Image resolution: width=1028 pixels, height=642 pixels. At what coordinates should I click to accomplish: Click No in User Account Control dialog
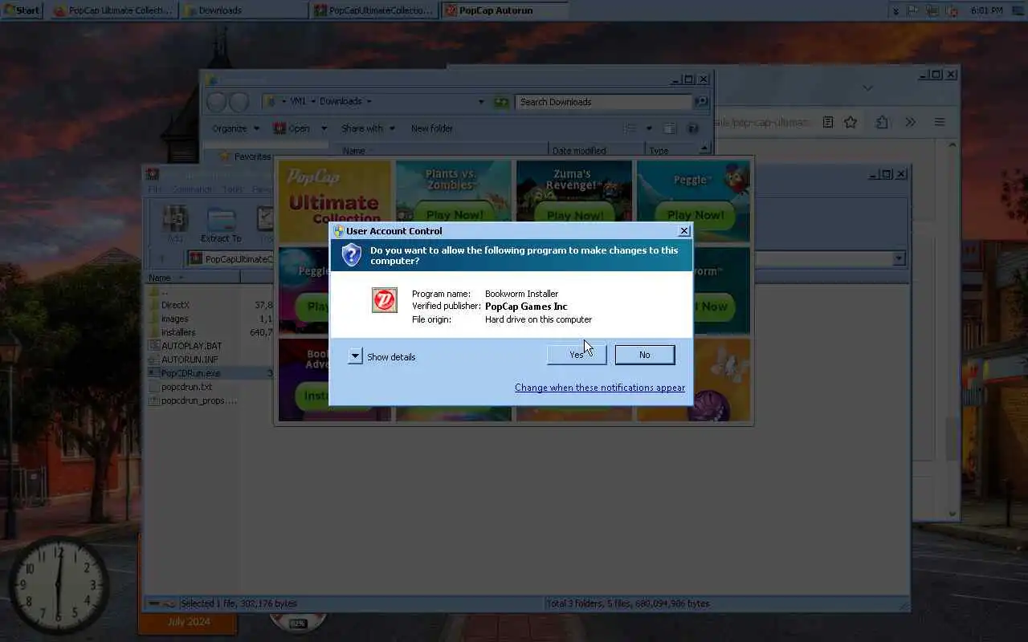click(645, 355)
